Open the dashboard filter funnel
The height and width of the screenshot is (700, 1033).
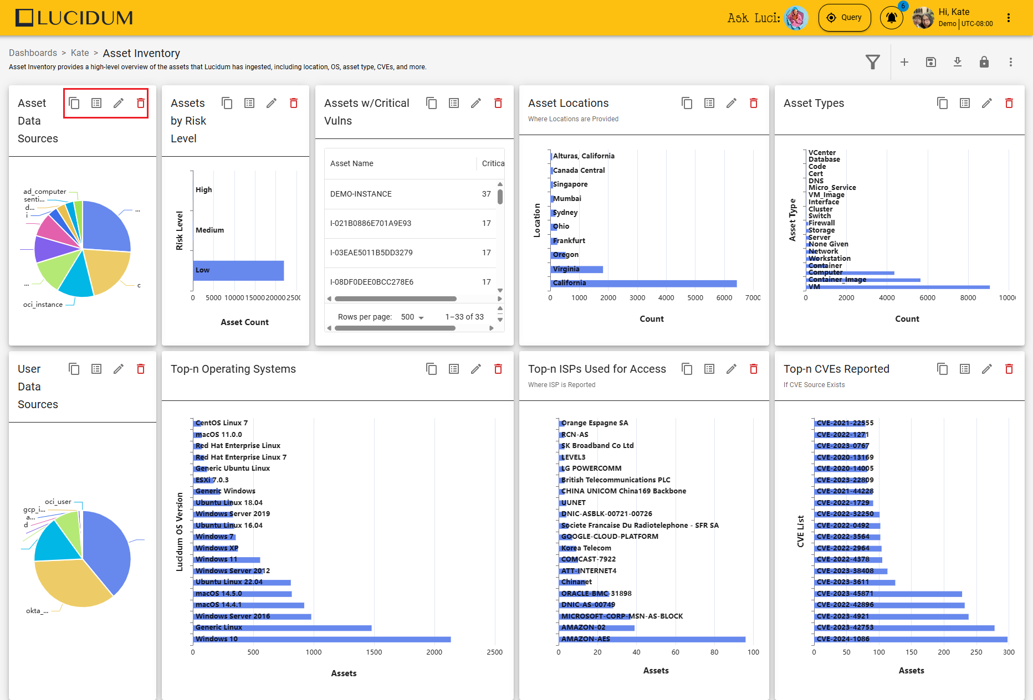pos(873,62)
